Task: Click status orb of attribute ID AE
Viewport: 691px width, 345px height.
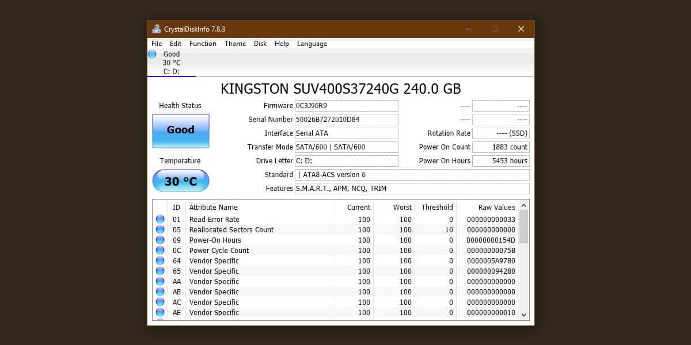Action: 160,312
